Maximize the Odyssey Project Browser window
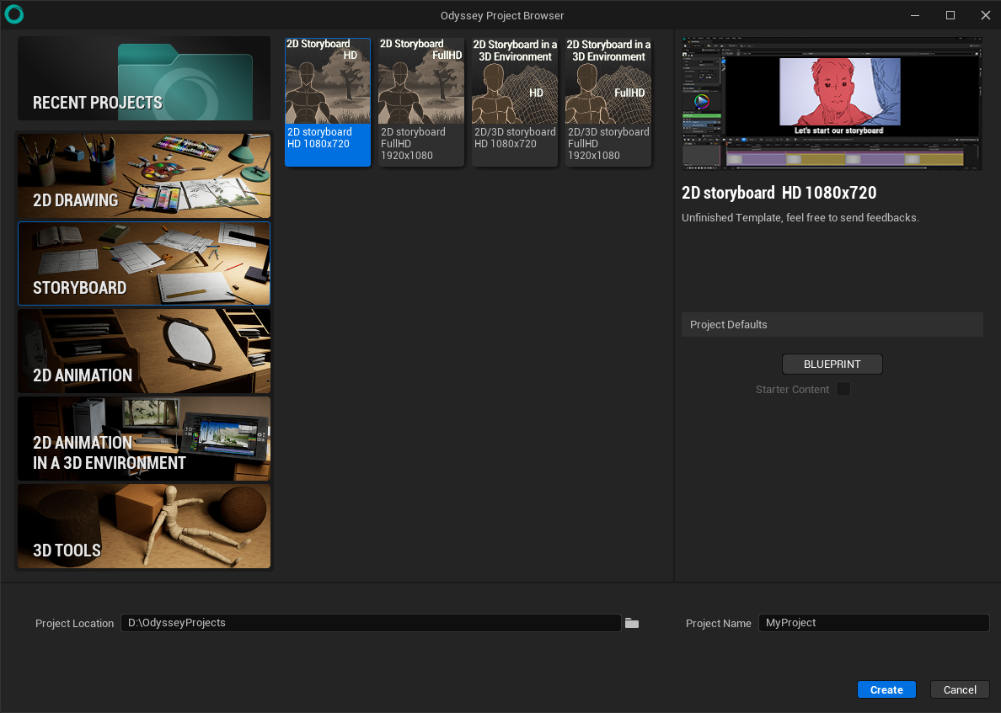Image resolution: width=1001 pixels, height=713 pixels. [x=950, y=15]
